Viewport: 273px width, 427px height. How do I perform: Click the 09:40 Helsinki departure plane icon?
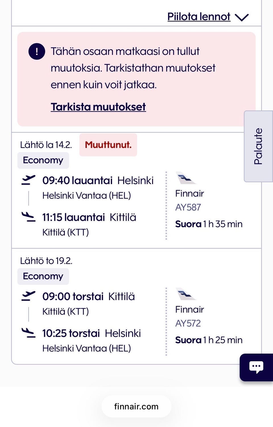28,180
